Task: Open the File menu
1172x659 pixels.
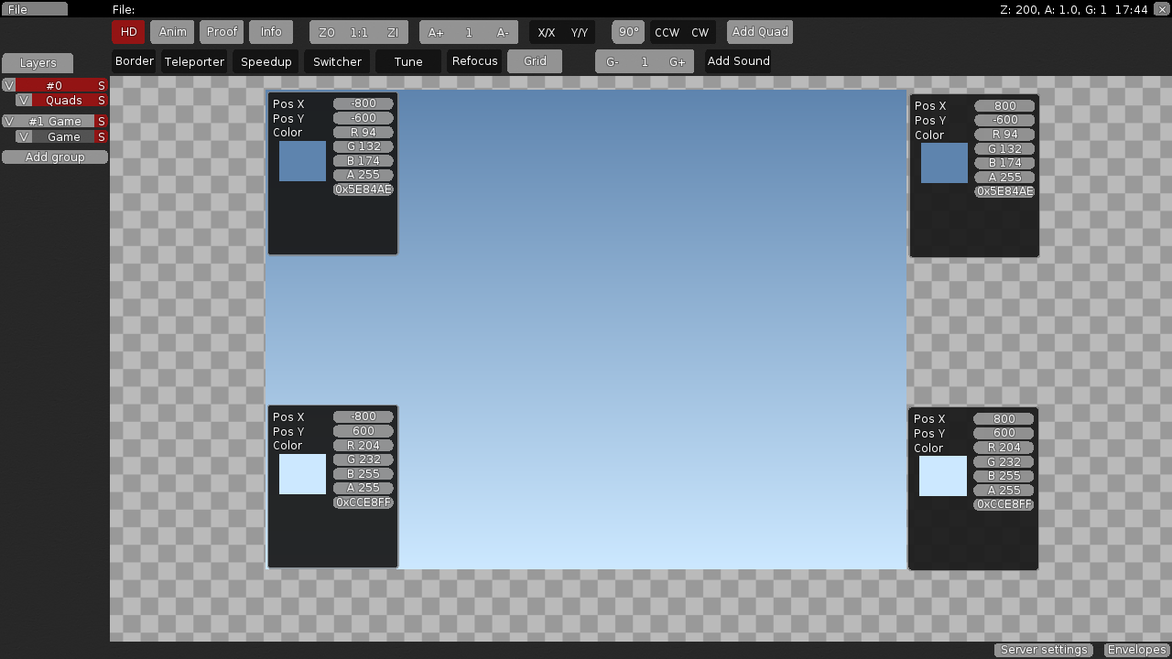Action: [34, 9]
